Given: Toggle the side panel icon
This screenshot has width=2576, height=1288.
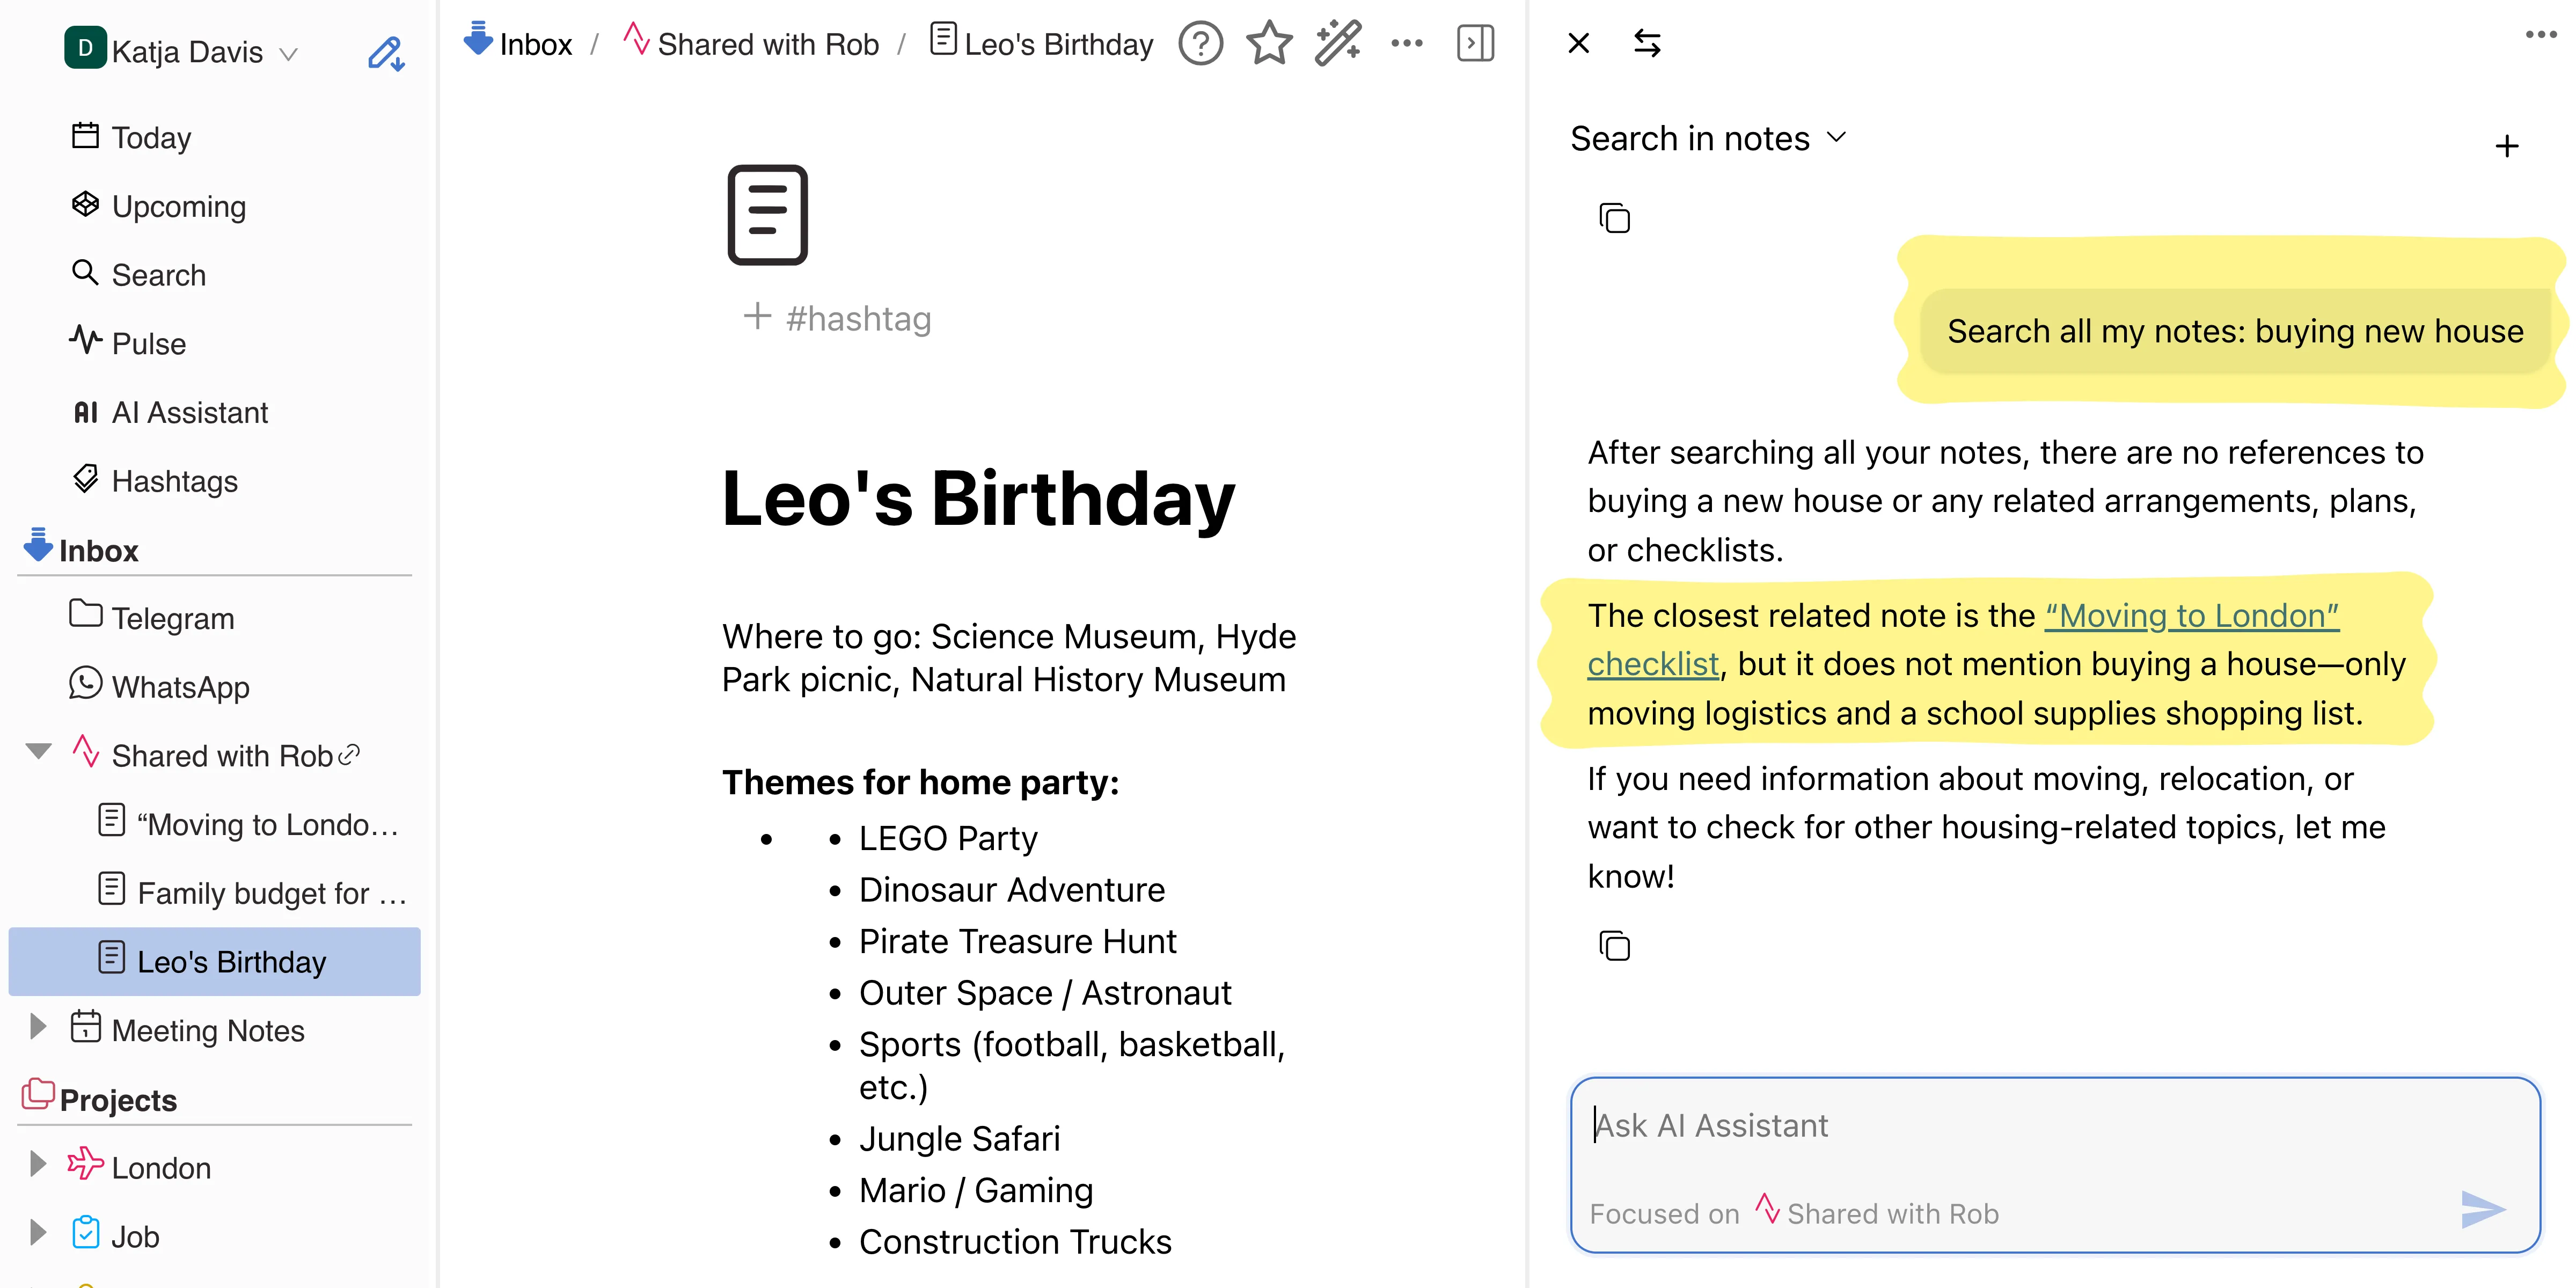Looking at the screenshot, I should tap(1475, 43).
